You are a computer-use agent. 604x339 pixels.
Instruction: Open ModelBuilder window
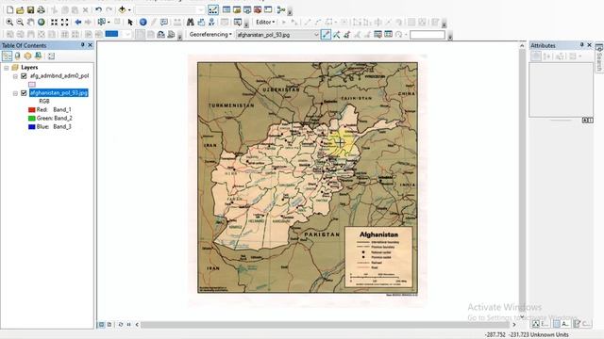click(281, 9)
